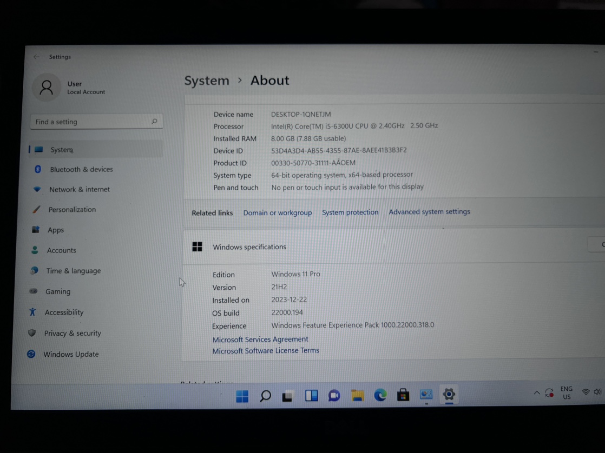Screen dimensions: 605x453
Task: Click the Apps icon in sidebar
Action: tap(36, 229)
